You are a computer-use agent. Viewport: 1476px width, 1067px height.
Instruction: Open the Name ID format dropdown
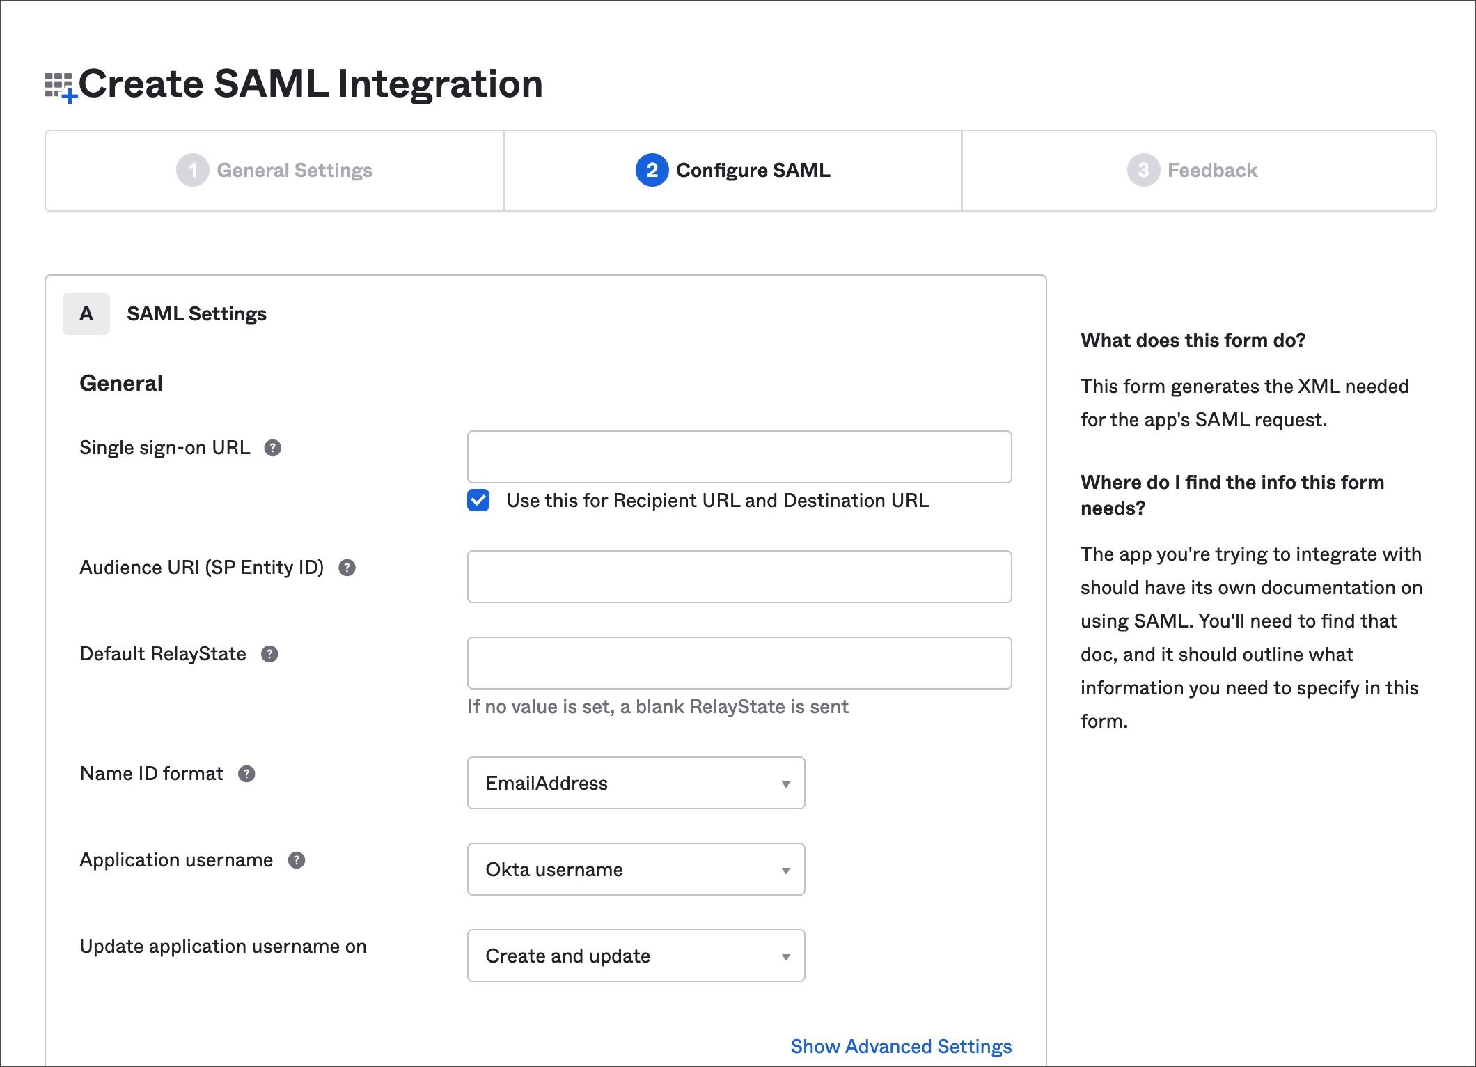pyautogui.click(x=636, y=783)
